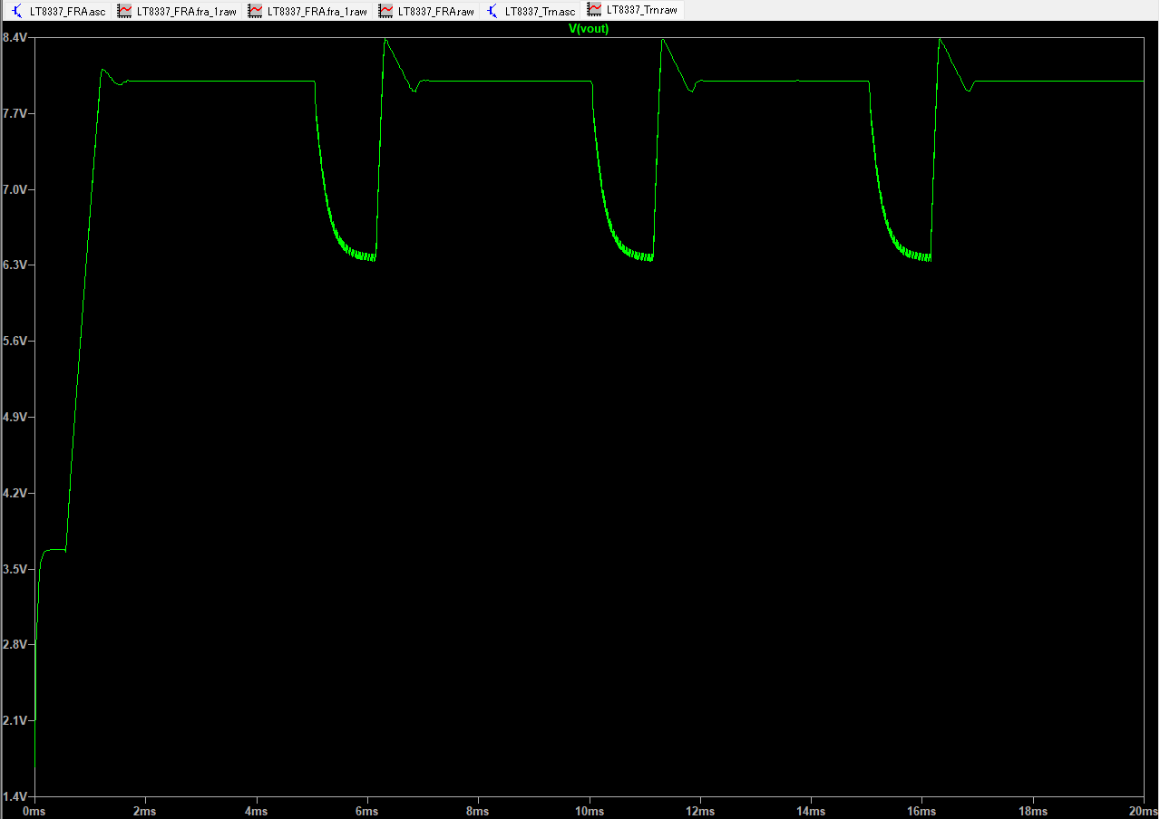1160x819 pixels.
Task: Select the LT8337_Trn.raw waveform tab
Action: click(633, 10)
